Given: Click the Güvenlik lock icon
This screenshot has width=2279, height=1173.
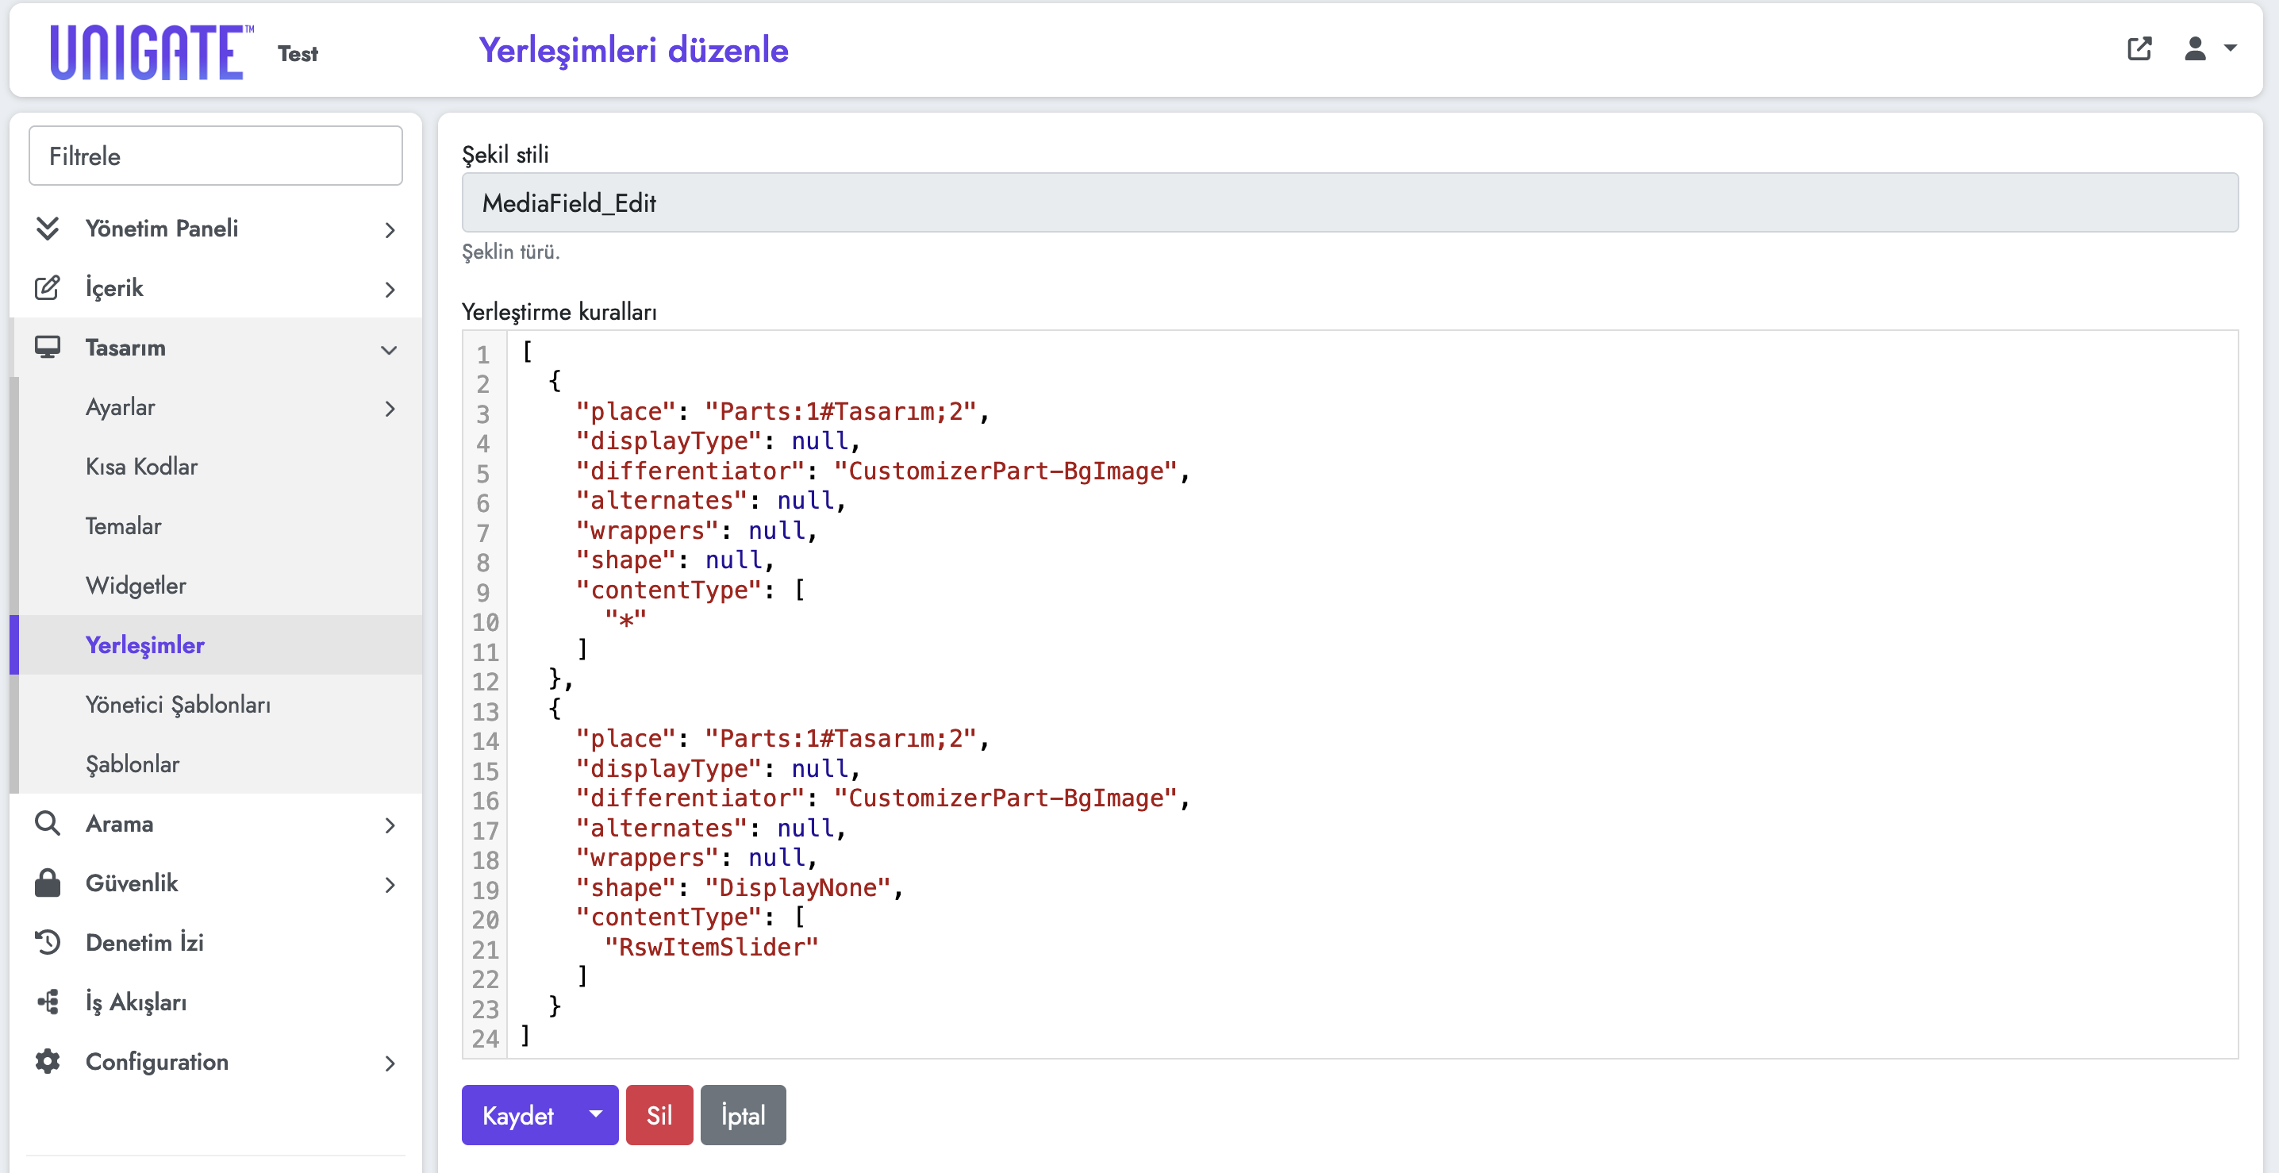Looking at the screenshot, I should [47, 883].
